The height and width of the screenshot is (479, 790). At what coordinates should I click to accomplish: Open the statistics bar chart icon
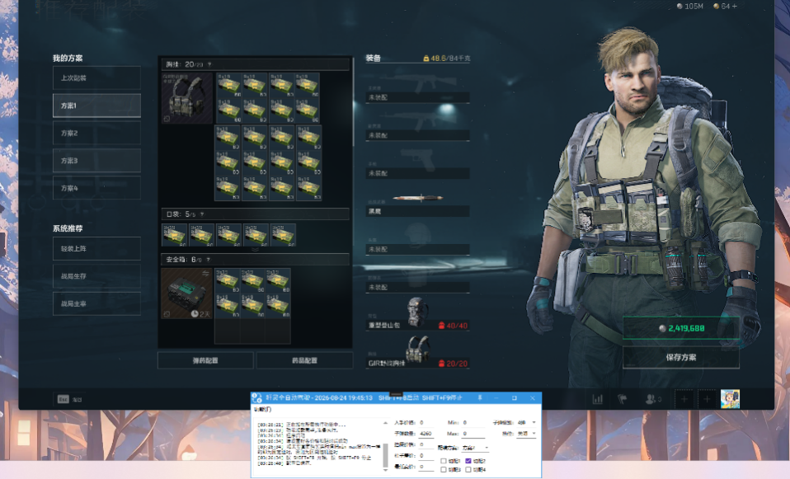(597, 399)
